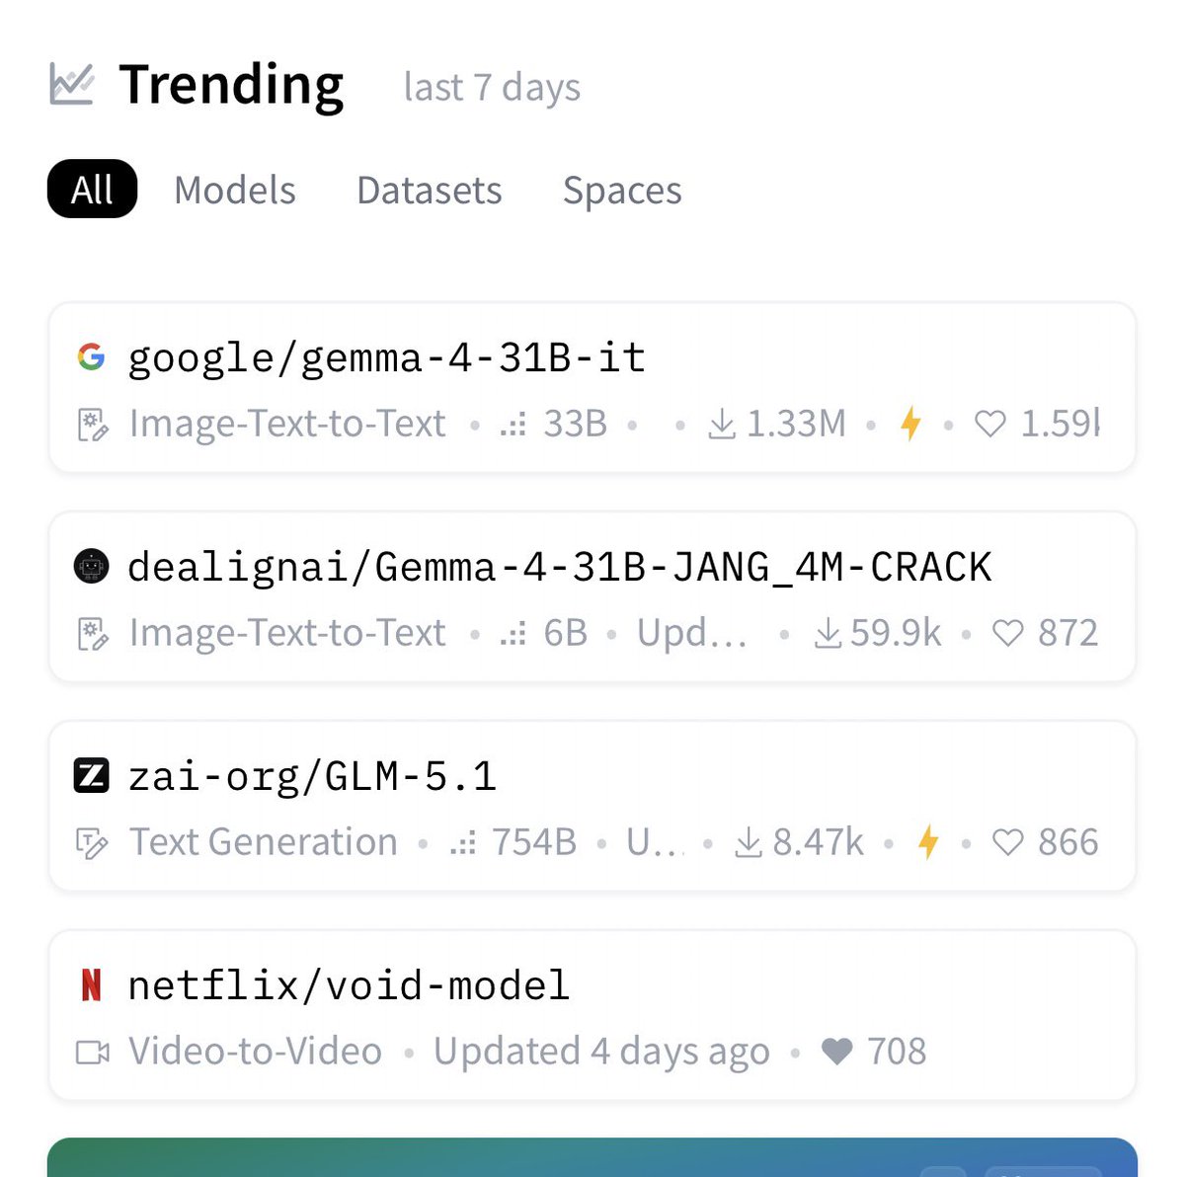Screen dimensions: 1185x1177
Task: Click the zai-org Z logo icon
Action: tap(91, 775)
